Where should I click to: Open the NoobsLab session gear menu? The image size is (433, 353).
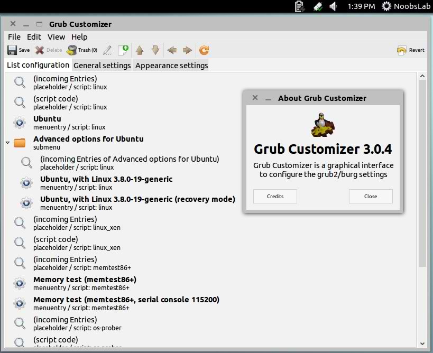coord(406,6)
